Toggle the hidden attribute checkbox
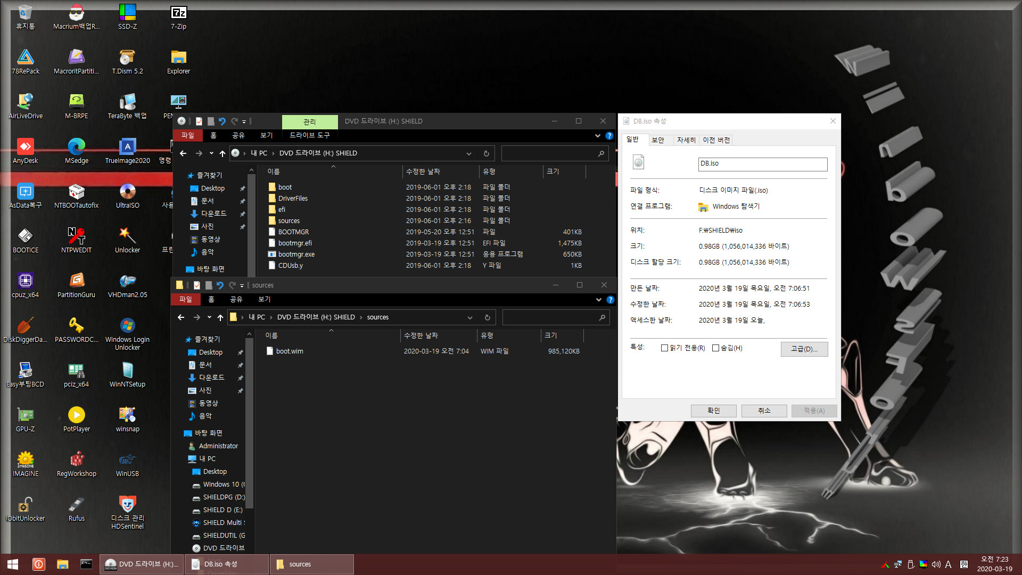1022x575 pixels. point(716,348)
